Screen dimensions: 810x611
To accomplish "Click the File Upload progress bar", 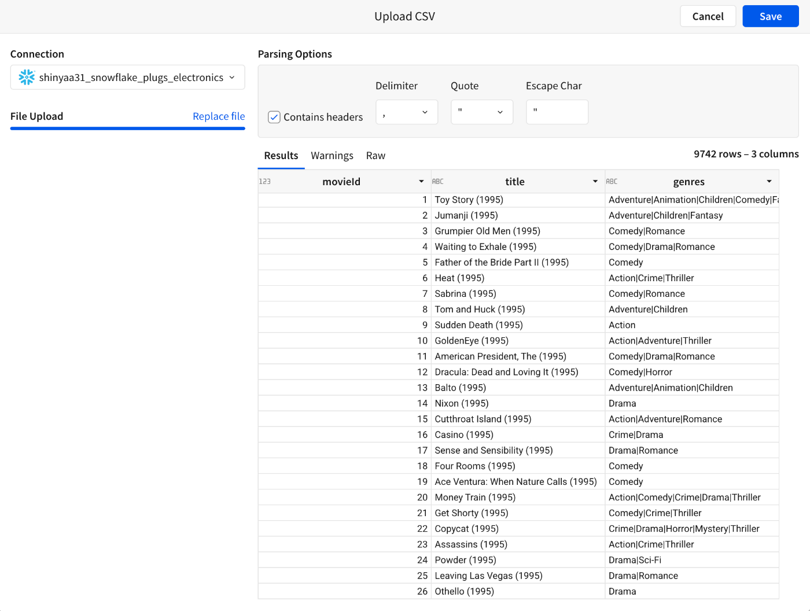I will [128, 128].
